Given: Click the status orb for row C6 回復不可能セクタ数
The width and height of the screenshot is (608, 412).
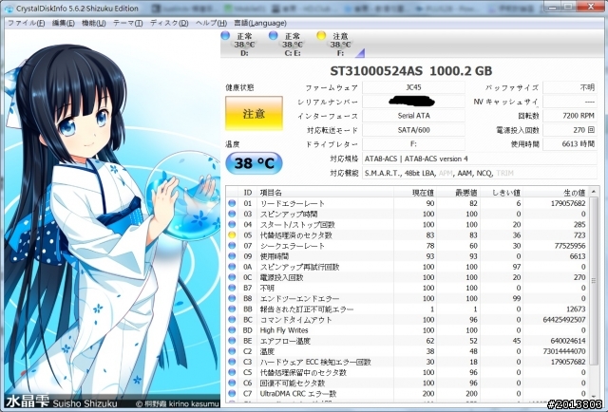Looking at the screenshot, I should coord(232,383).
